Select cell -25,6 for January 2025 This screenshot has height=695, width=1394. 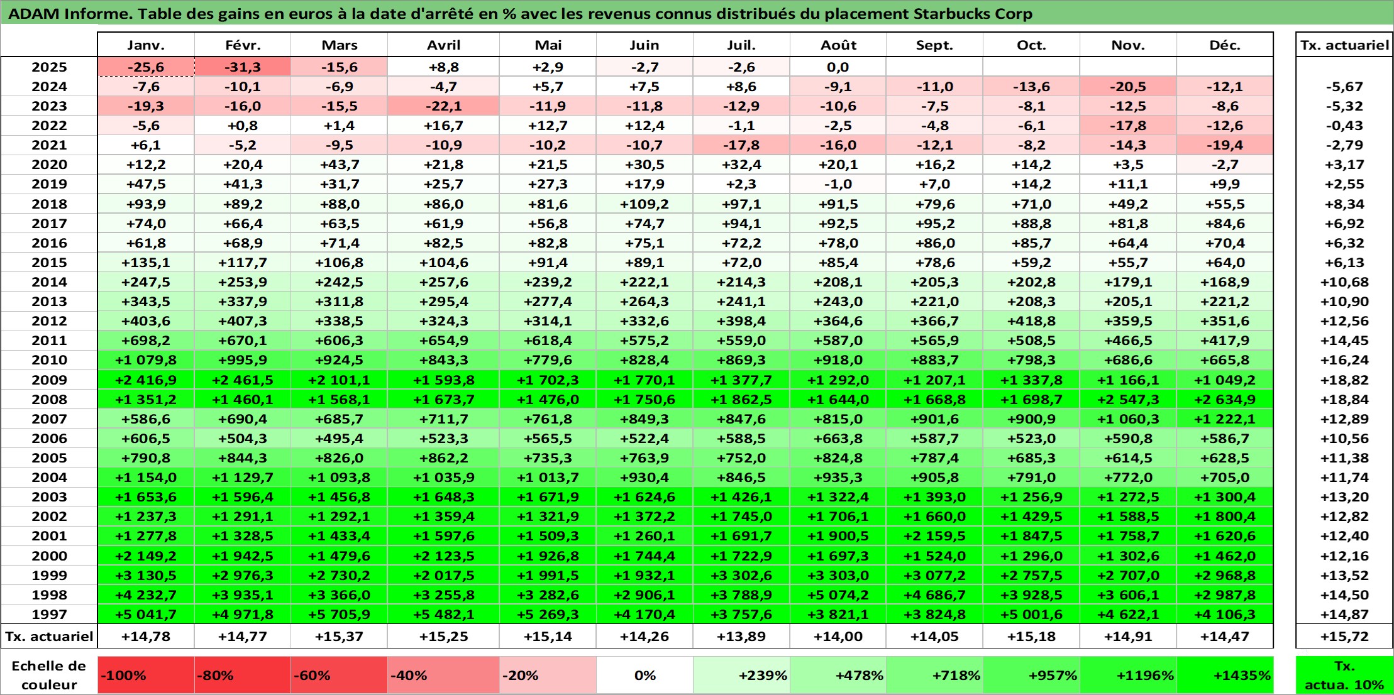(146, 67)
